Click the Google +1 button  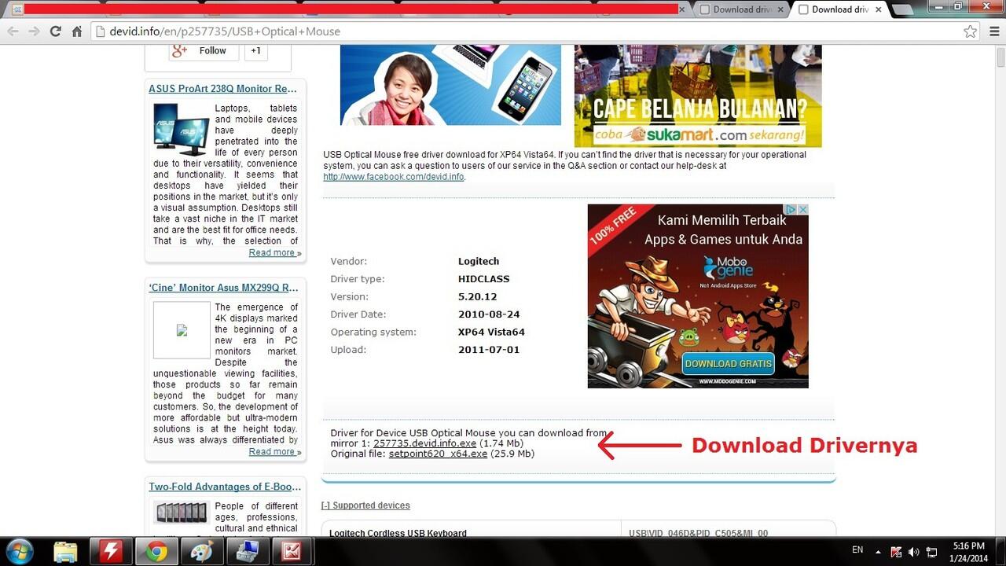pos(255,51)
